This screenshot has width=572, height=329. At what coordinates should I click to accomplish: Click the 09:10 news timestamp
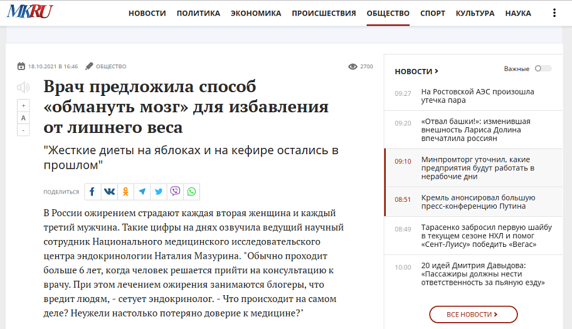pyautogui.click(x=403, y=162)
